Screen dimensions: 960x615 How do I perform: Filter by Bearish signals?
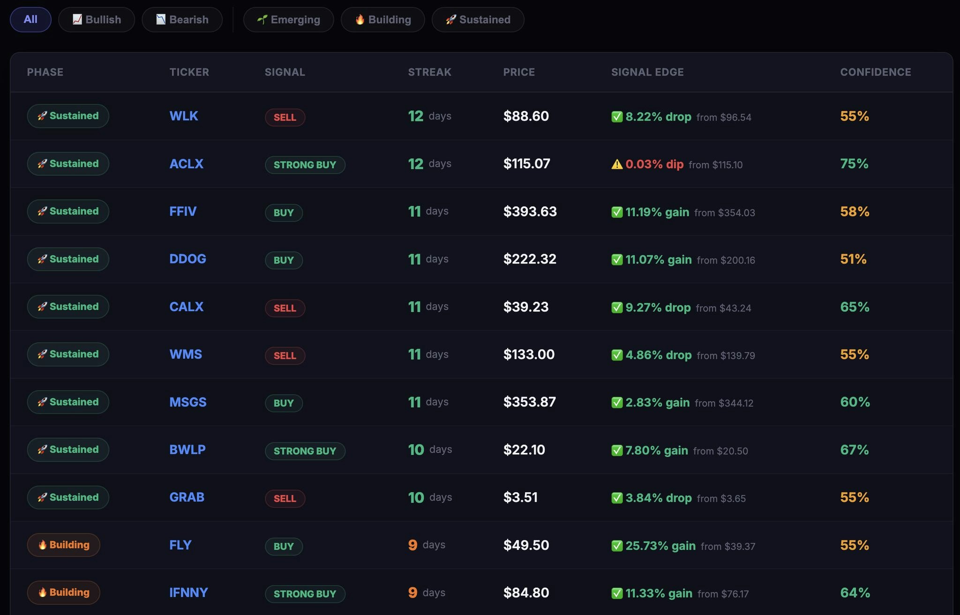click(182, 20)
